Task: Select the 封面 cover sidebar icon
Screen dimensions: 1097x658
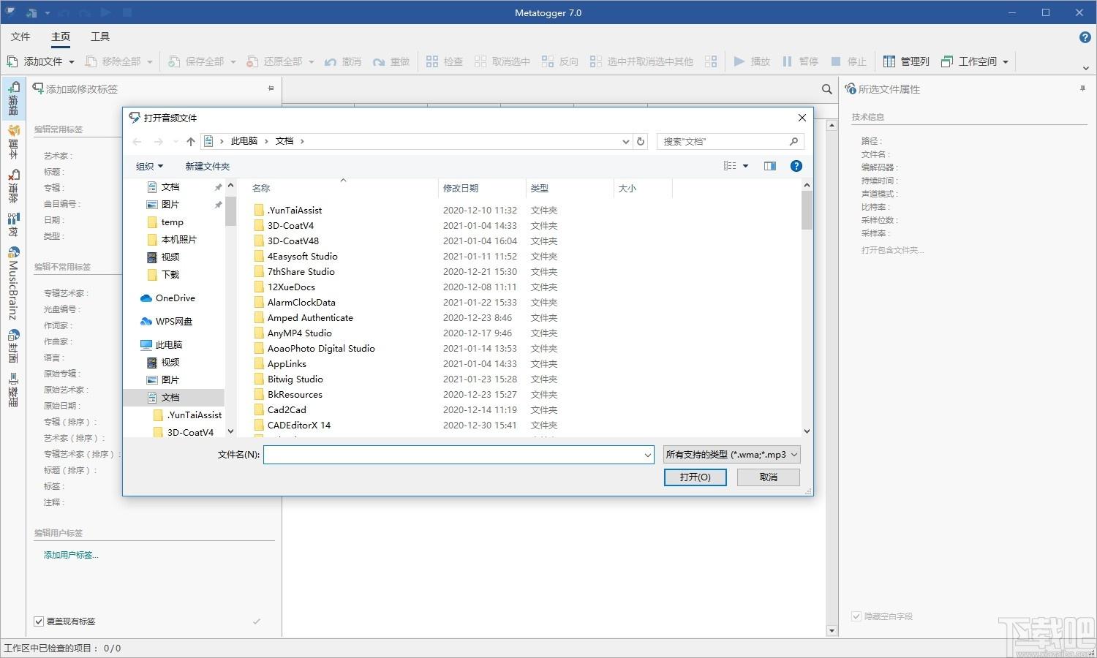Action: [13, 346]
